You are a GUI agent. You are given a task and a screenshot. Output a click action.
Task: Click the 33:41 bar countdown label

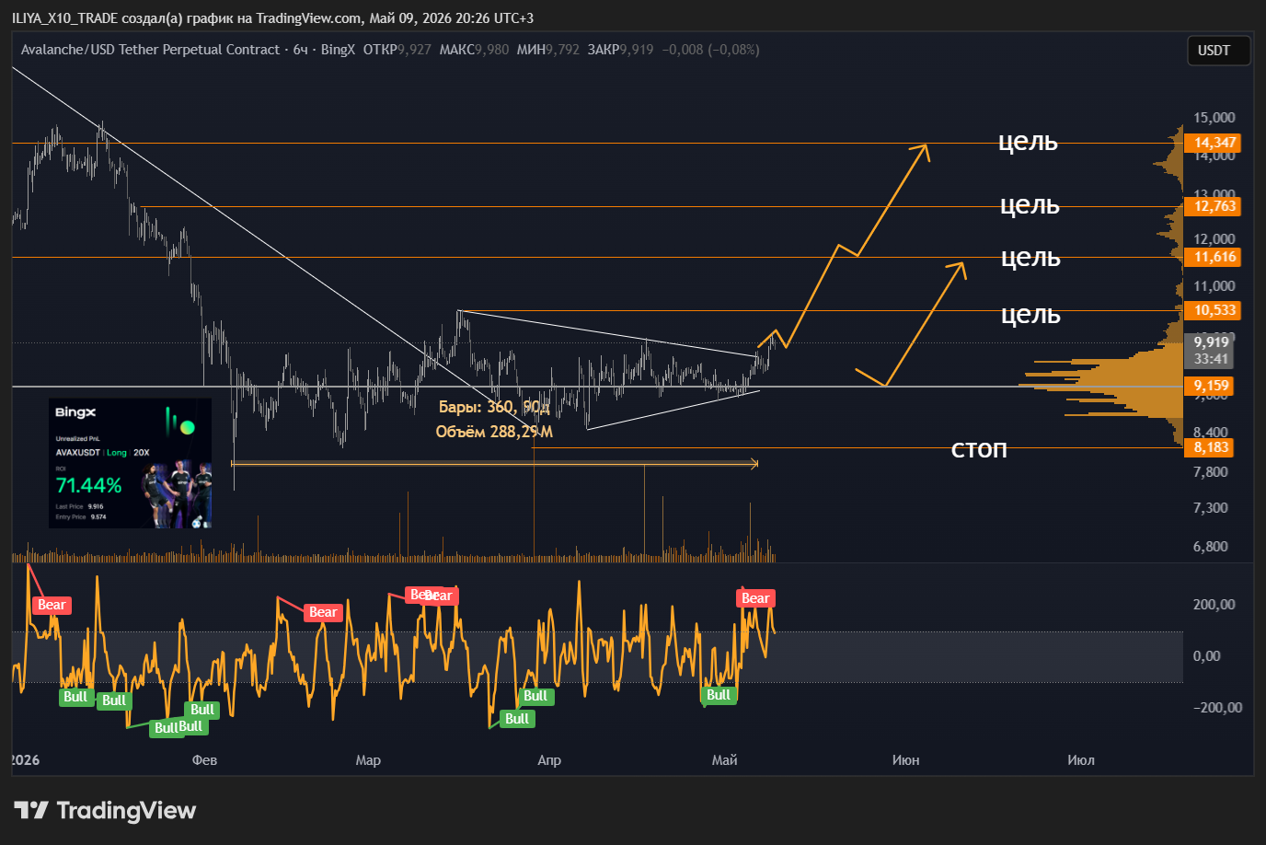point(1211,359)
